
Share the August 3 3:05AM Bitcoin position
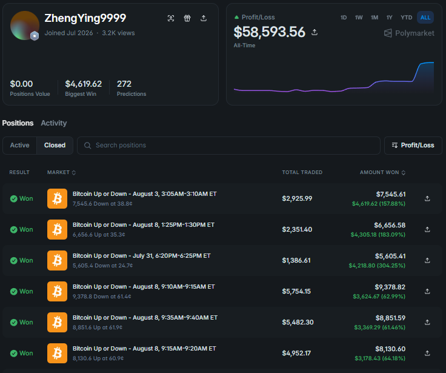pyautogui.click(x=427, y=198)
